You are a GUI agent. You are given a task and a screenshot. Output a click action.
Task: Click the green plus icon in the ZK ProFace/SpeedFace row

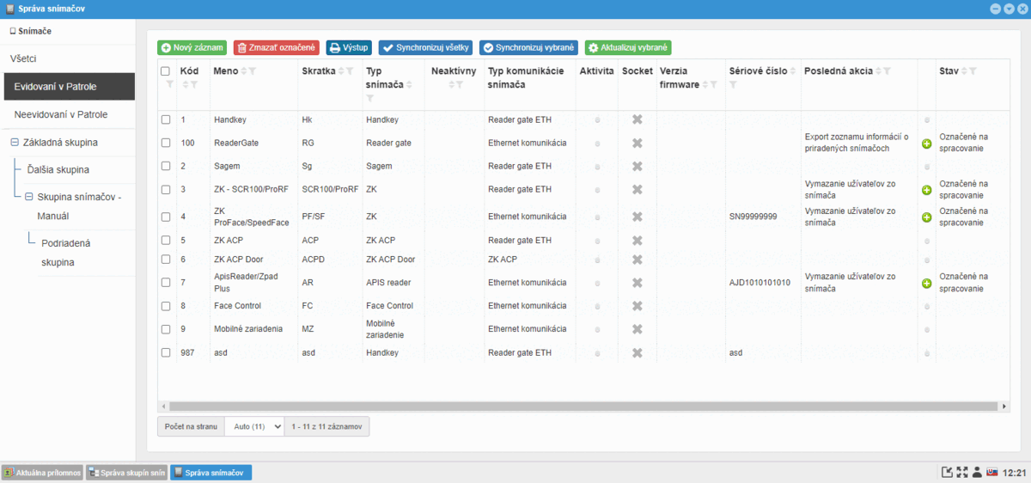click(x=926, y=217)
